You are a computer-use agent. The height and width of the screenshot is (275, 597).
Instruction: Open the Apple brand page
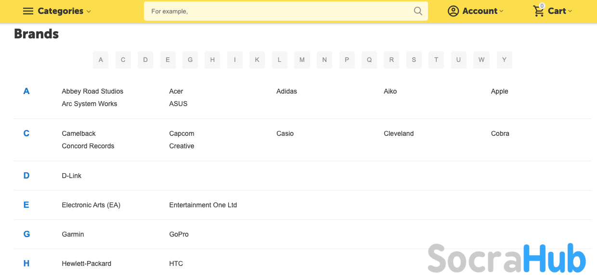pyautogui.click(x=499, y=91)
